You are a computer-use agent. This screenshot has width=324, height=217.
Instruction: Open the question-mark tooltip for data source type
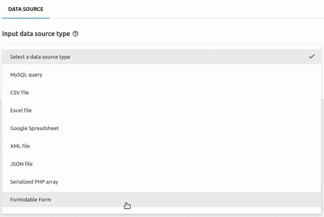pos(75,34)
